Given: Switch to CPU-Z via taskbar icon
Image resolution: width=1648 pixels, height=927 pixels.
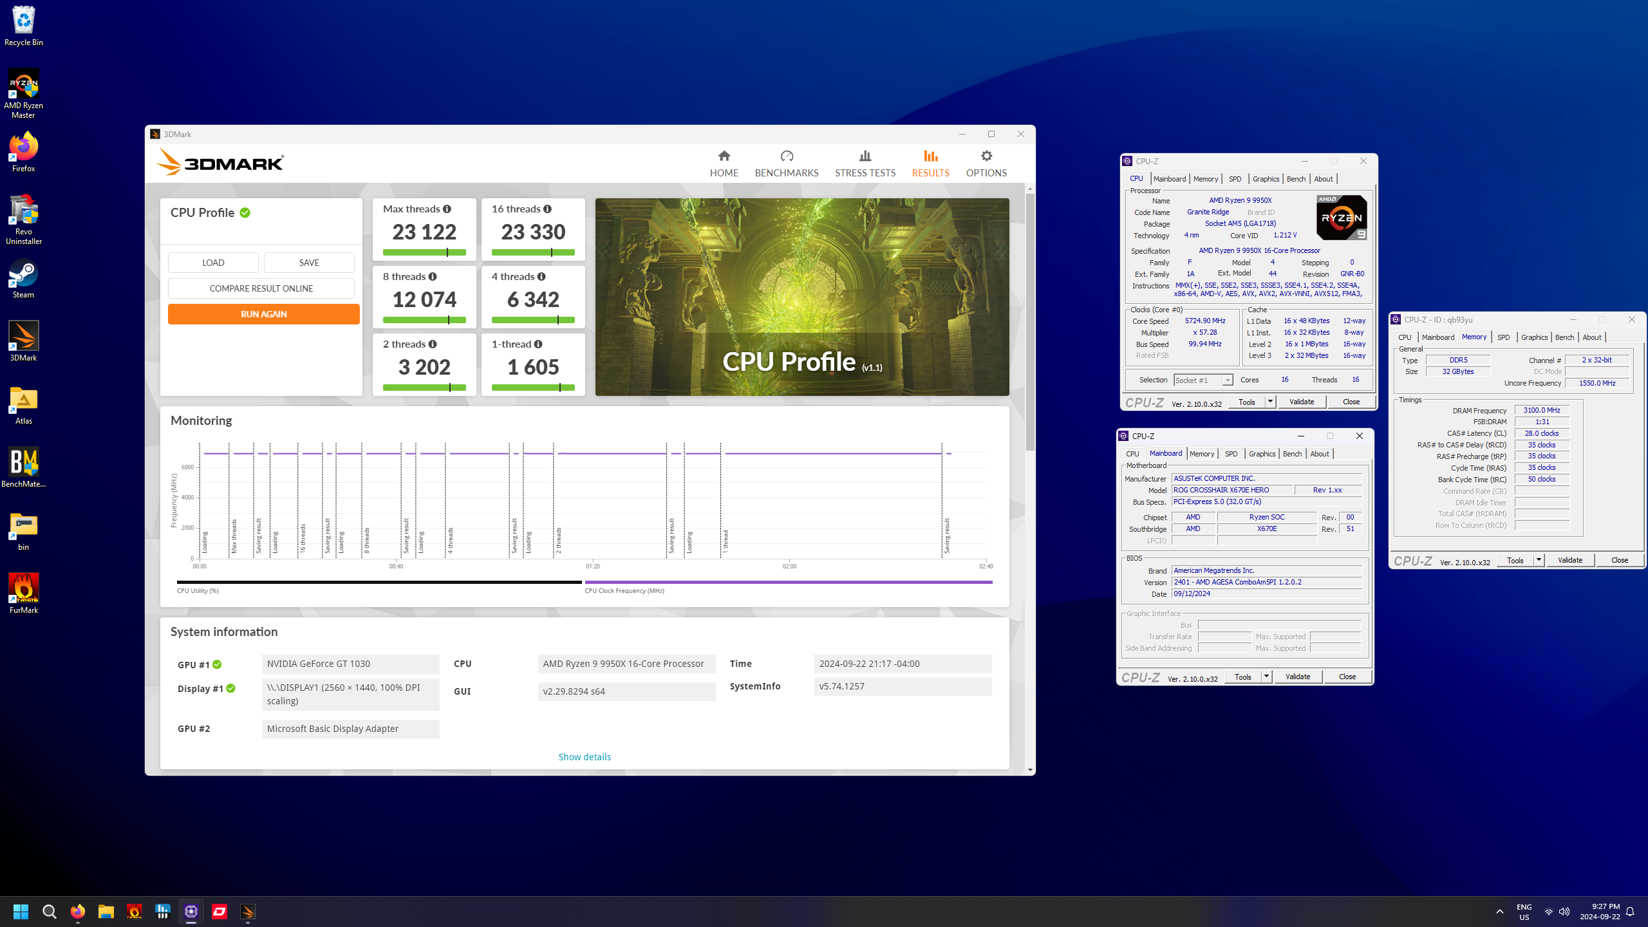Looking at the screenshot, I should [x=191, y=912].
